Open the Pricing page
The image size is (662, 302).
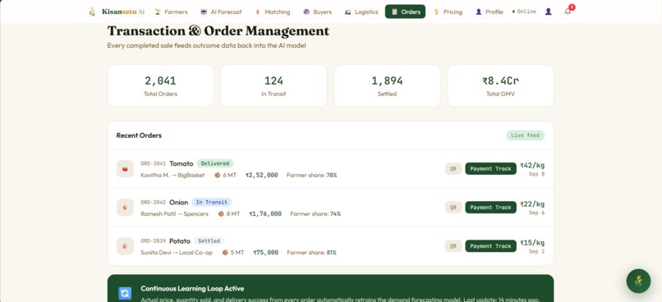pyautogui.click(x=448, y=11)
